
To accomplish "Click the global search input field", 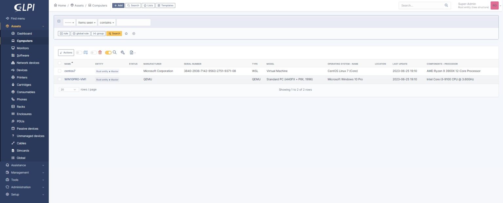I will (x=422, y=5).
